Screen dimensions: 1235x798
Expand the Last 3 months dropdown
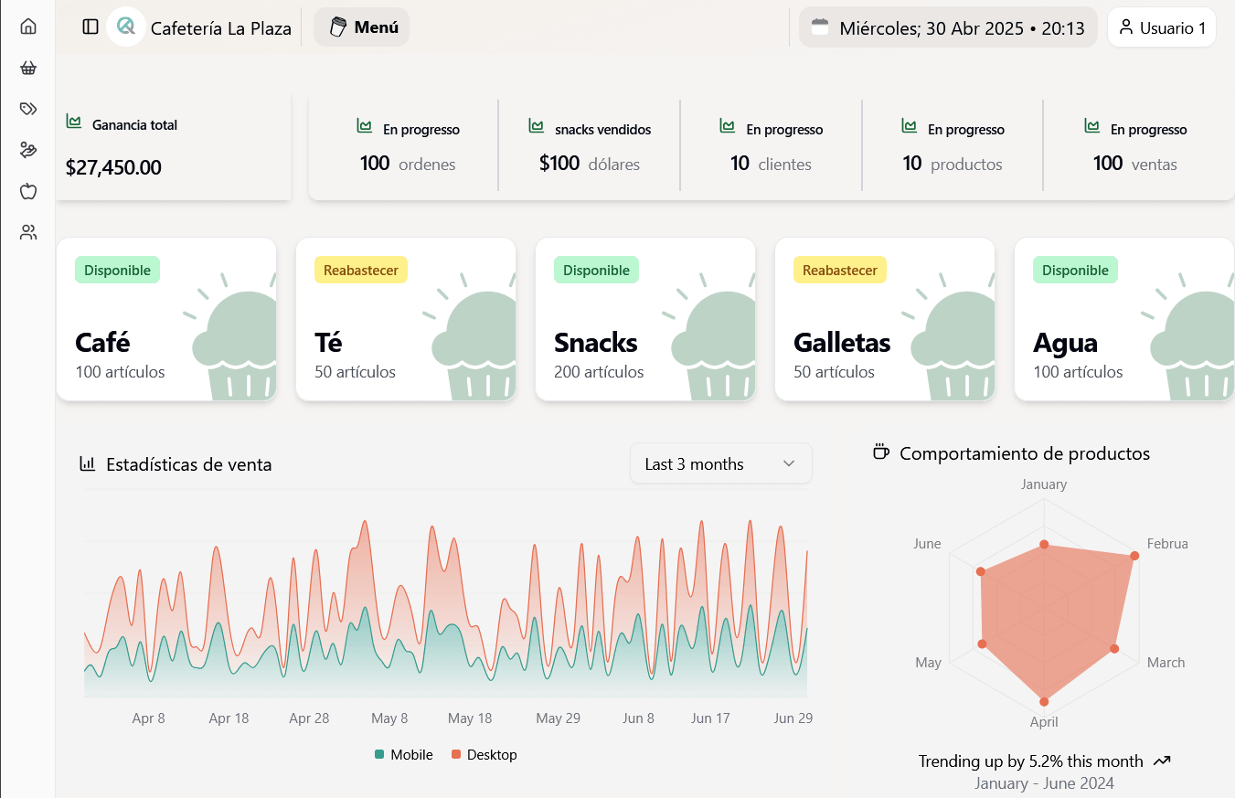tap(720, 464)
